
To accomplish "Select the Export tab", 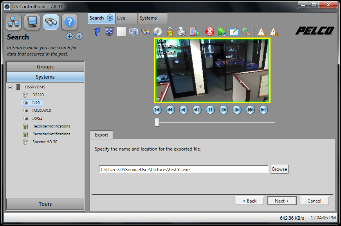I will tap(101, 135).
